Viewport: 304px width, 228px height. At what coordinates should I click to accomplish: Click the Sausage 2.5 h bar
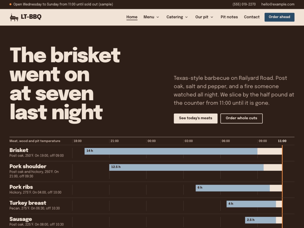point(260,220)
